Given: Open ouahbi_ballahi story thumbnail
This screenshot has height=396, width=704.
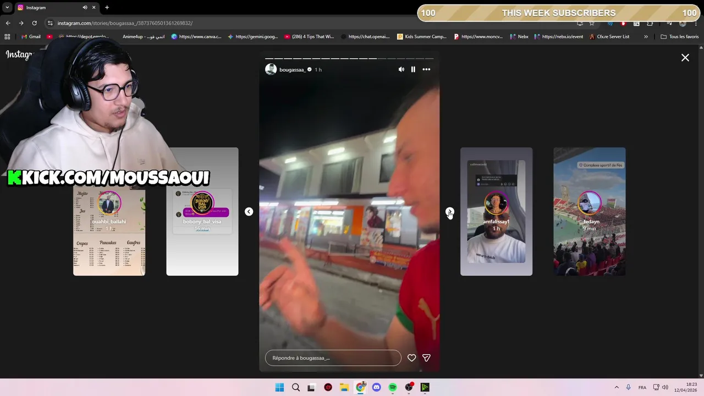Looking at the screenshot, I should coord(109,211).
